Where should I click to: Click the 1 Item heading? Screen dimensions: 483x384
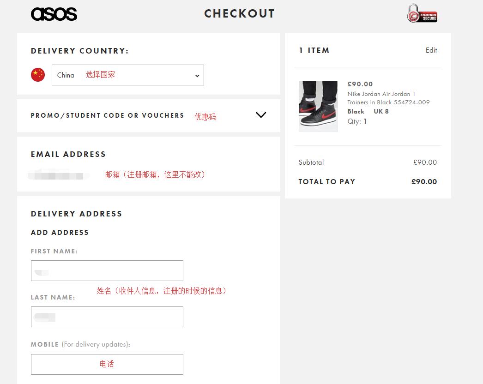[314, 50]
